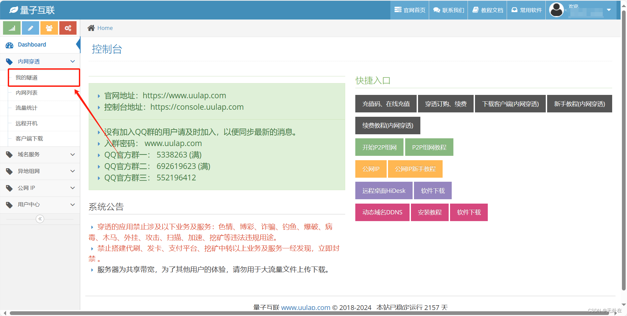This screenshot has width=627, height=316.
Task: Click the orange 公网IP button
Action: click(x=371, y=169)
